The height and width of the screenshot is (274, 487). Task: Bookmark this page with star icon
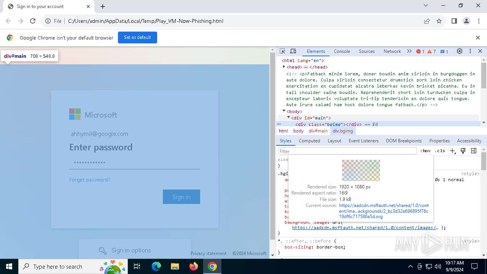pyautogui.click(x=439, y=21)
